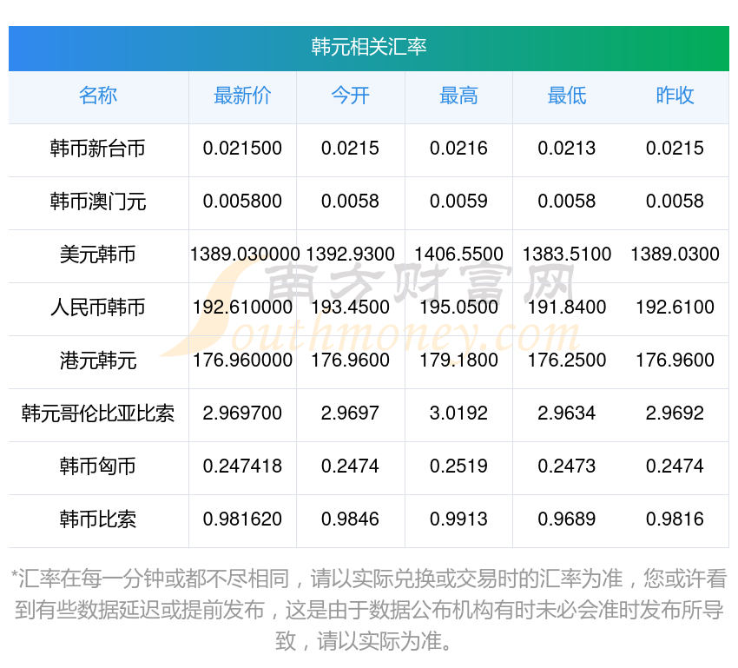
Task: Click open value 2.9697
Action: click(x=350, y=413)
